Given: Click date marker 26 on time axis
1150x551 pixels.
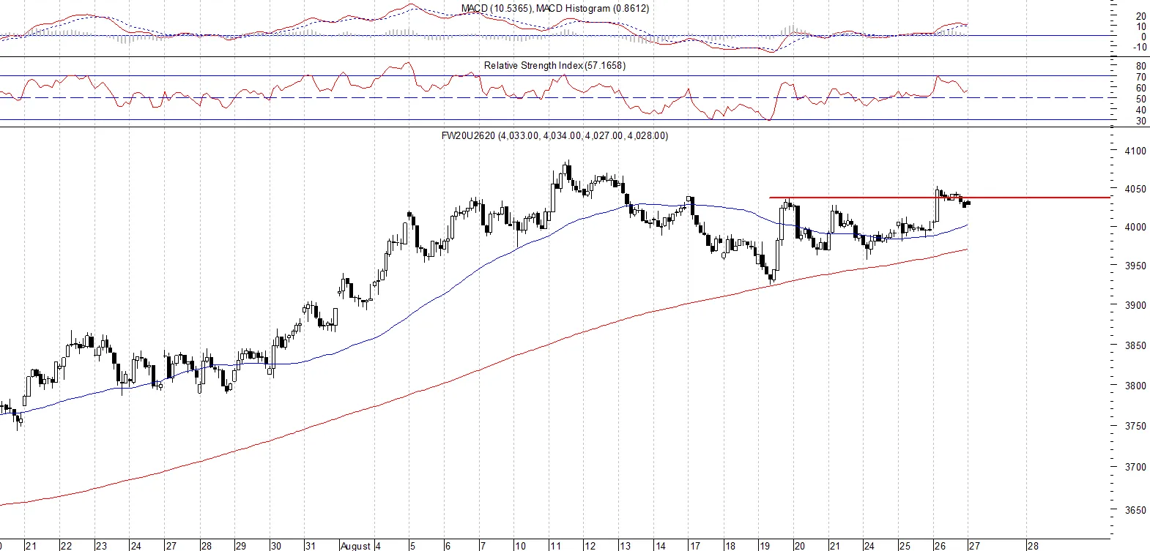Looking at the screenshot, I should 940,546.
